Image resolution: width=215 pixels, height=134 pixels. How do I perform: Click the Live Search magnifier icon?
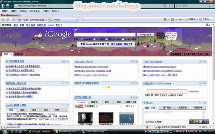point(210,6)
